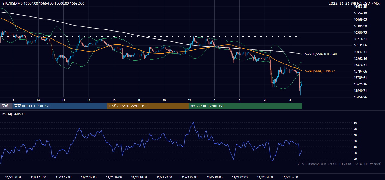Click the 11/21 20:00 date label
Screen dimensions: 385x180
(x=164, y=177)
